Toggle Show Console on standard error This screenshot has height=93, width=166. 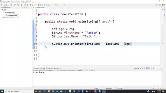coord(149,68)
